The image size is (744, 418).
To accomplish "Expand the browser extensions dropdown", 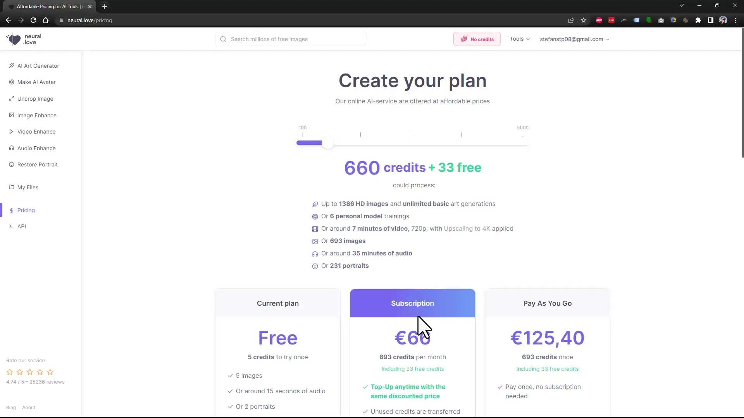I will (x=697, y=20).
